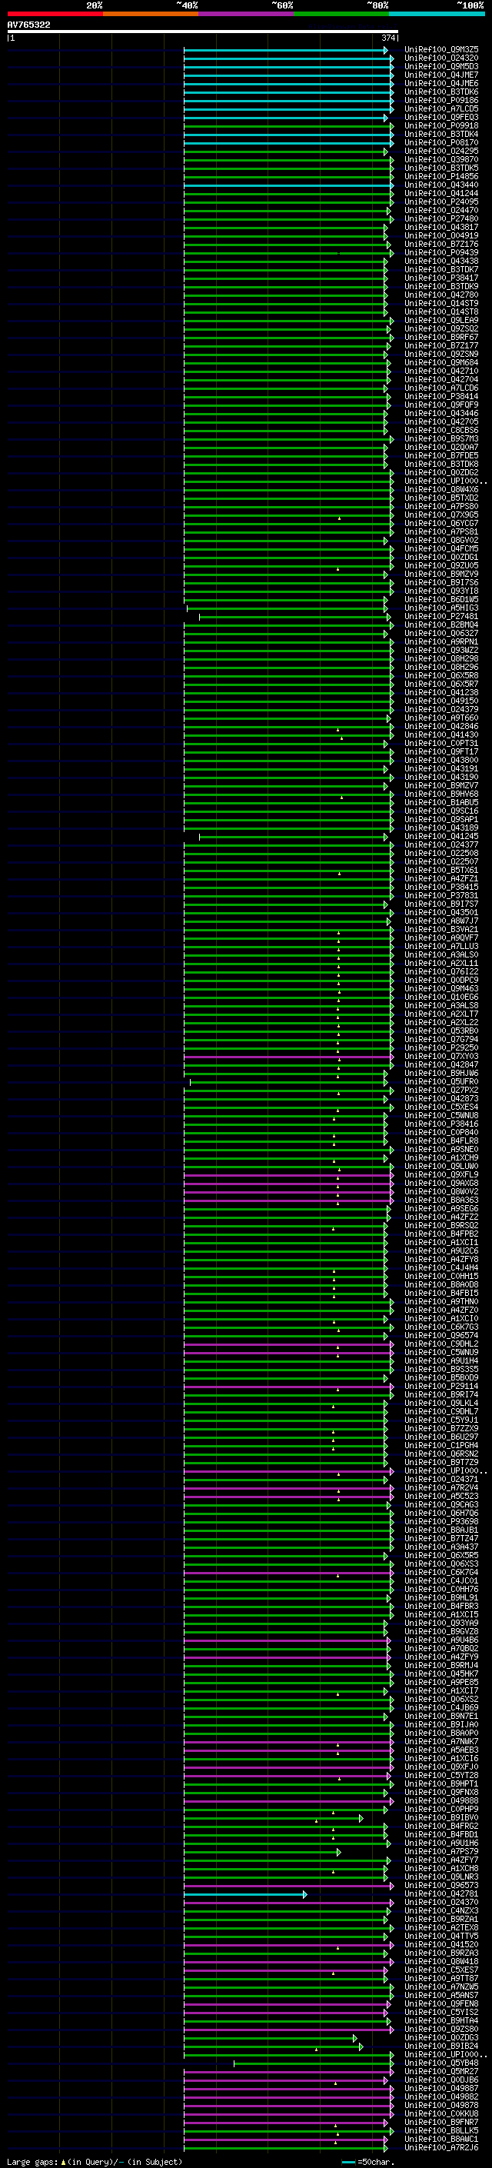492x2168 pixels.
Task: Select the UniRef100_P09186 label
Action: (x=440, y=100)
